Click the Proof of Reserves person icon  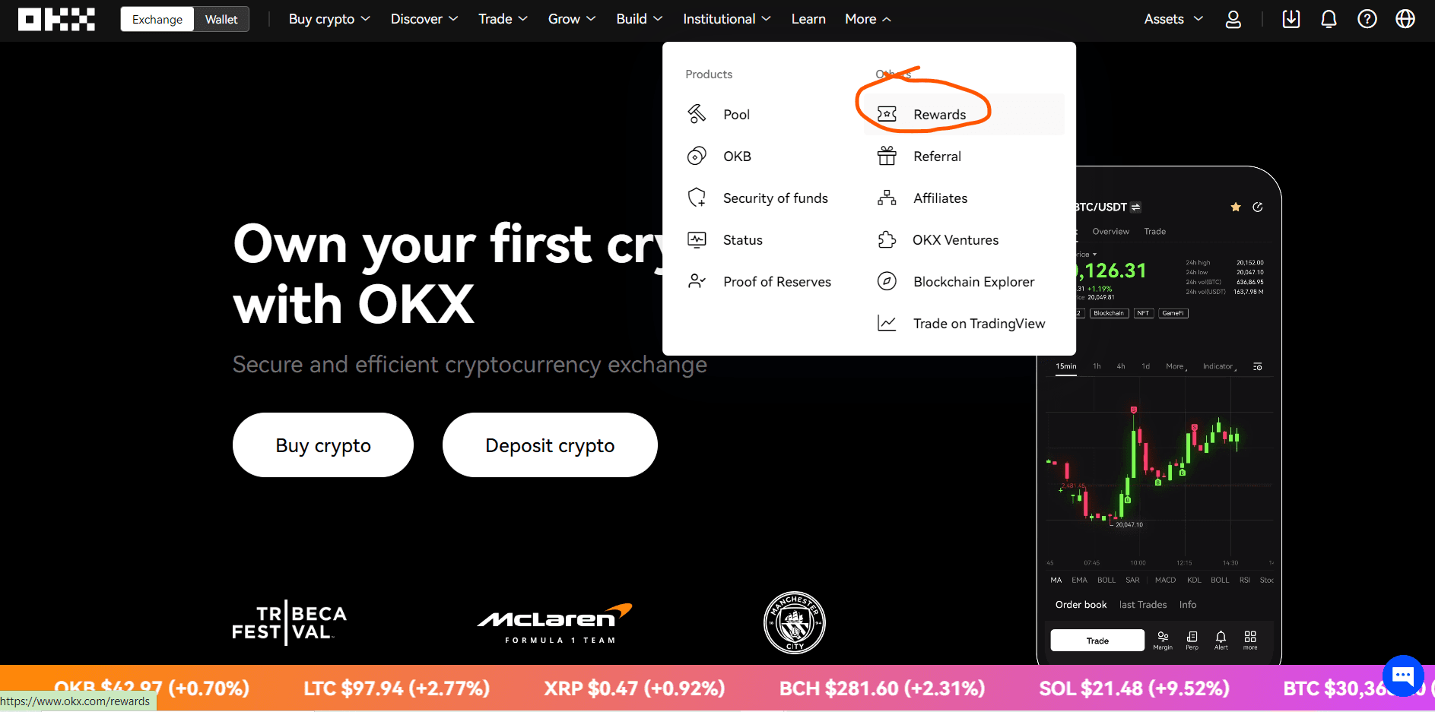[697, 281]
